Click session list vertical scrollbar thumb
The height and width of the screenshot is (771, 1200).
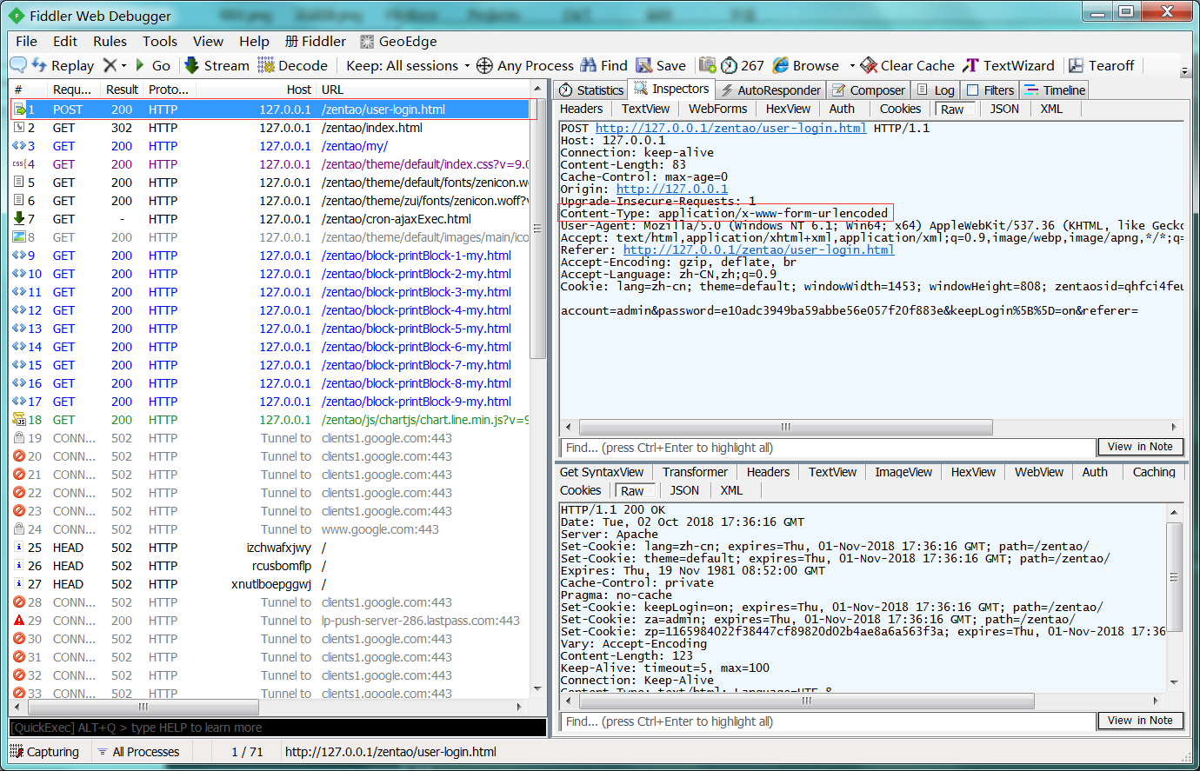(x=538, y=229)
